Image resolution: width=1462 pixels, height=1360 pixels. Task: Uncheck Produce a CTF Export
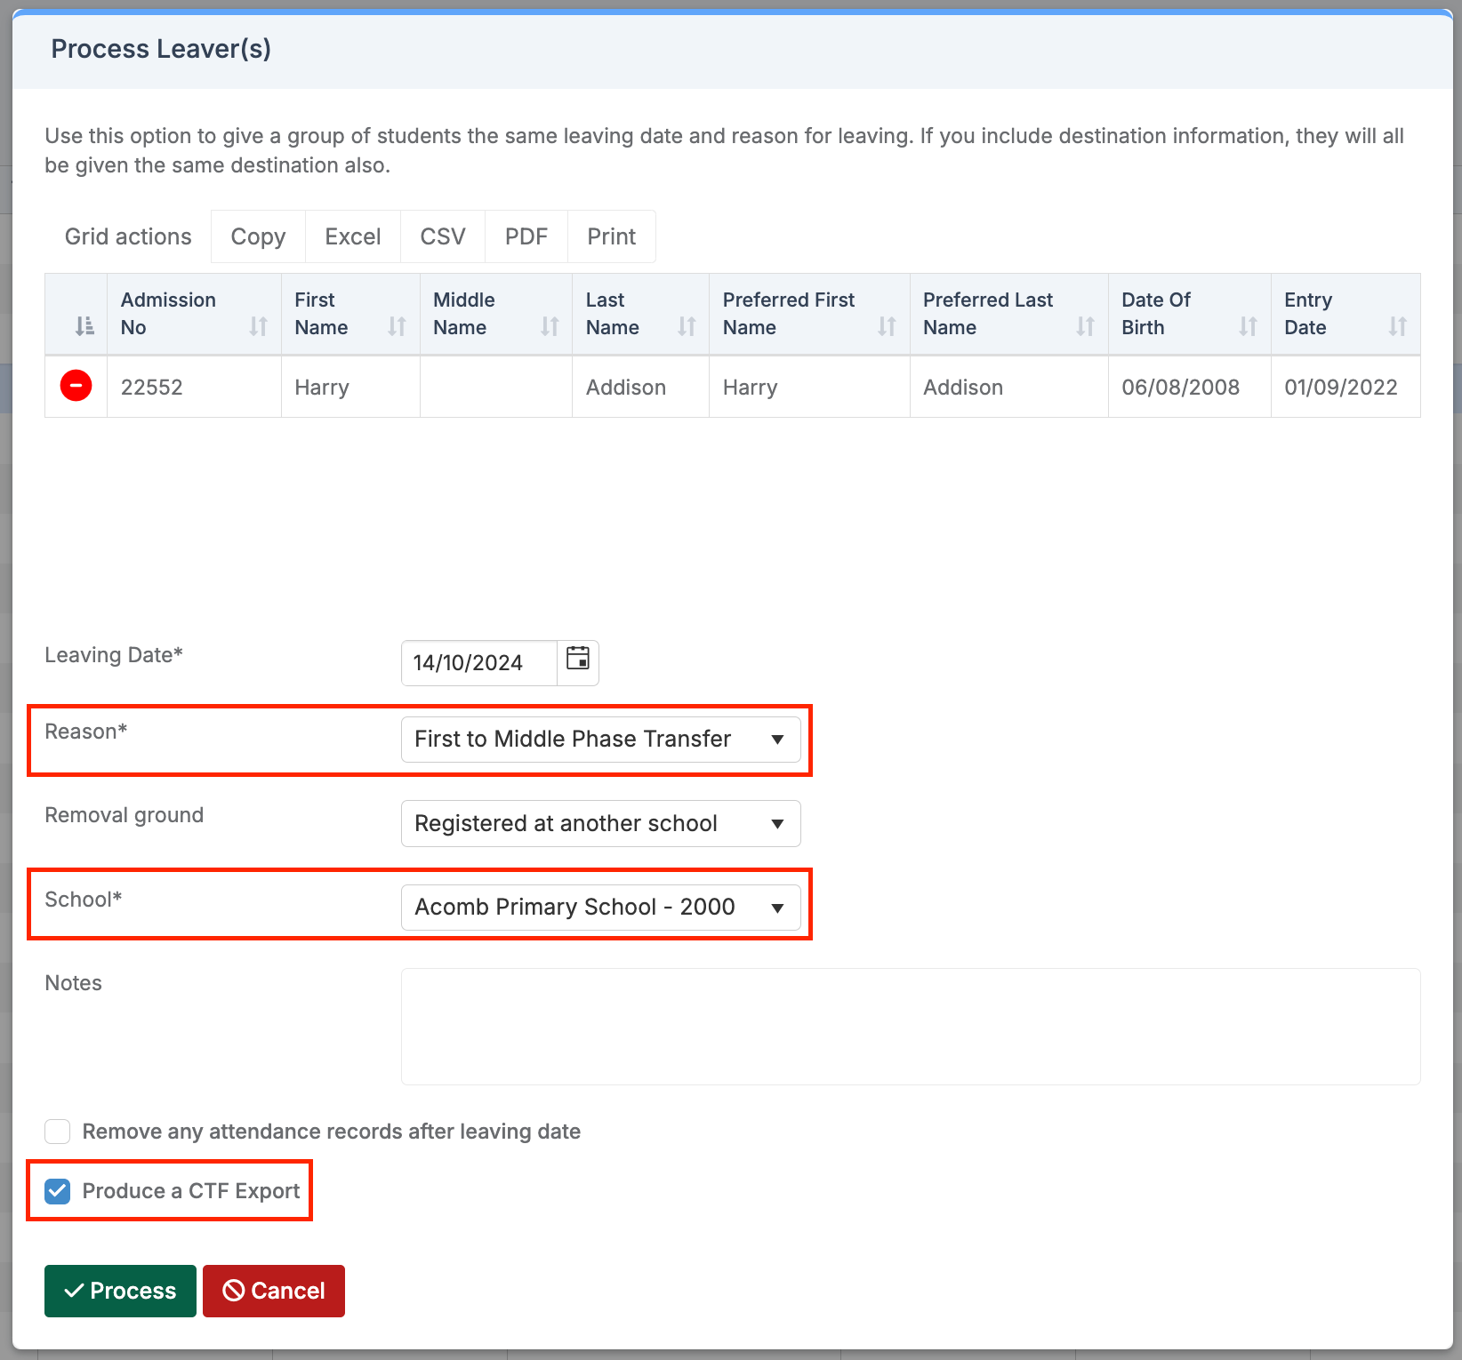pyautogui.click(x=57, y=1191)
